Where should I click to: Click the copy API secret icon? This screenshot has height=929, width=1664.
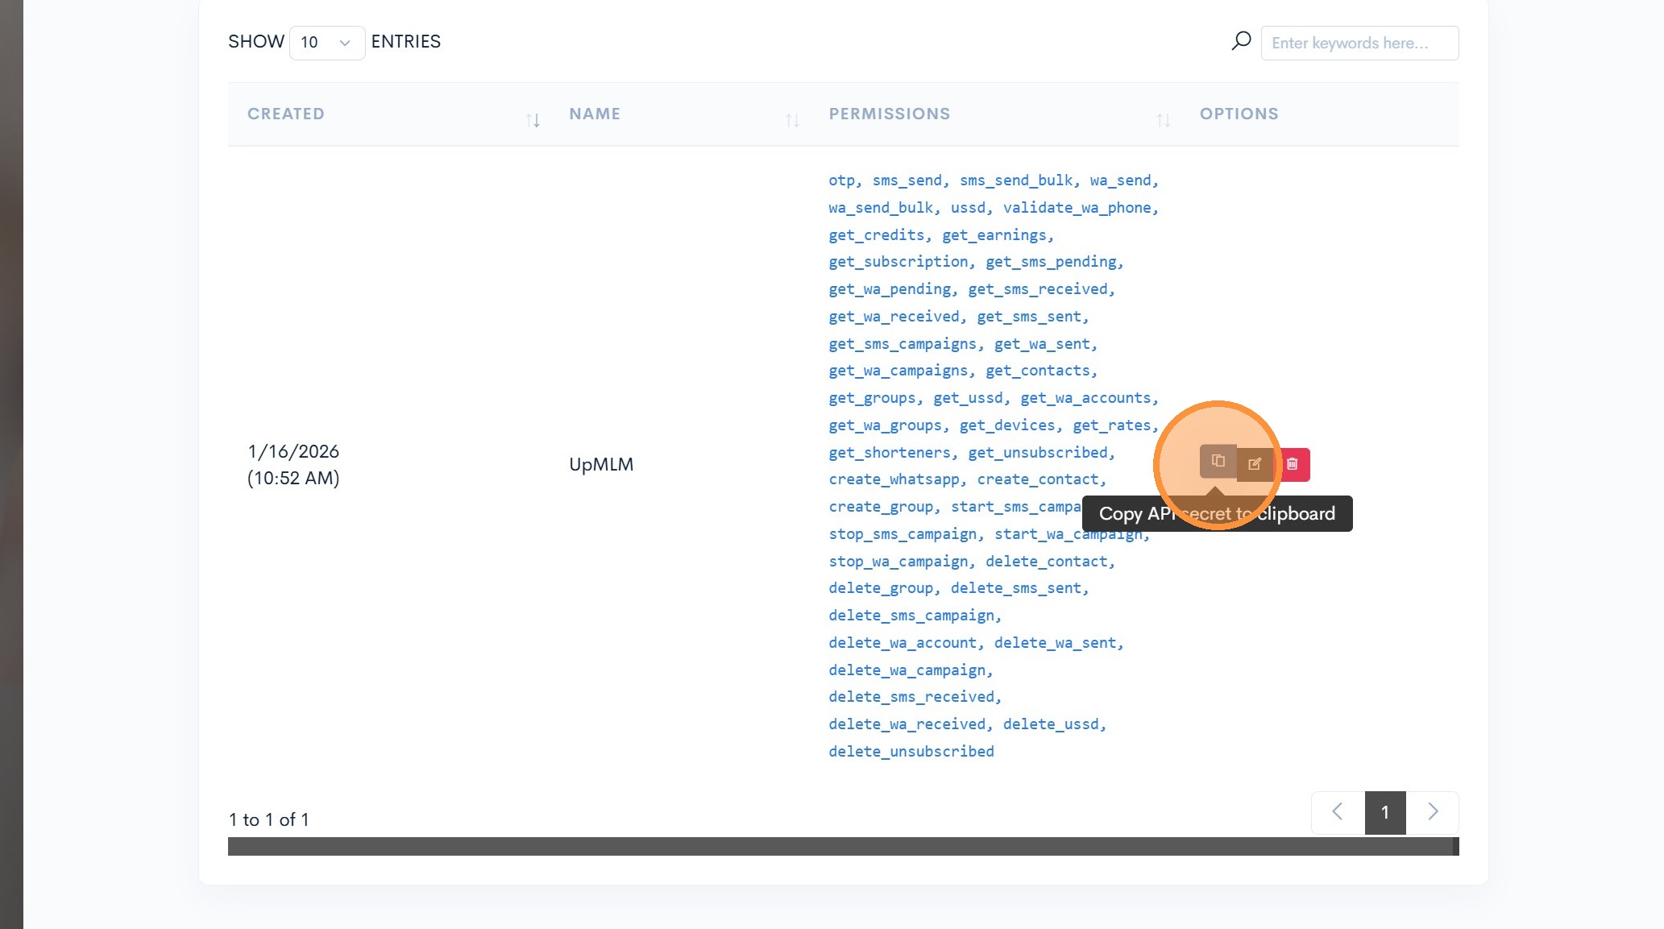(1218, 462)
